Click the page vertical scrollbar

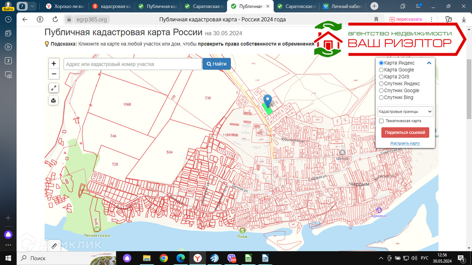(469, 88)
